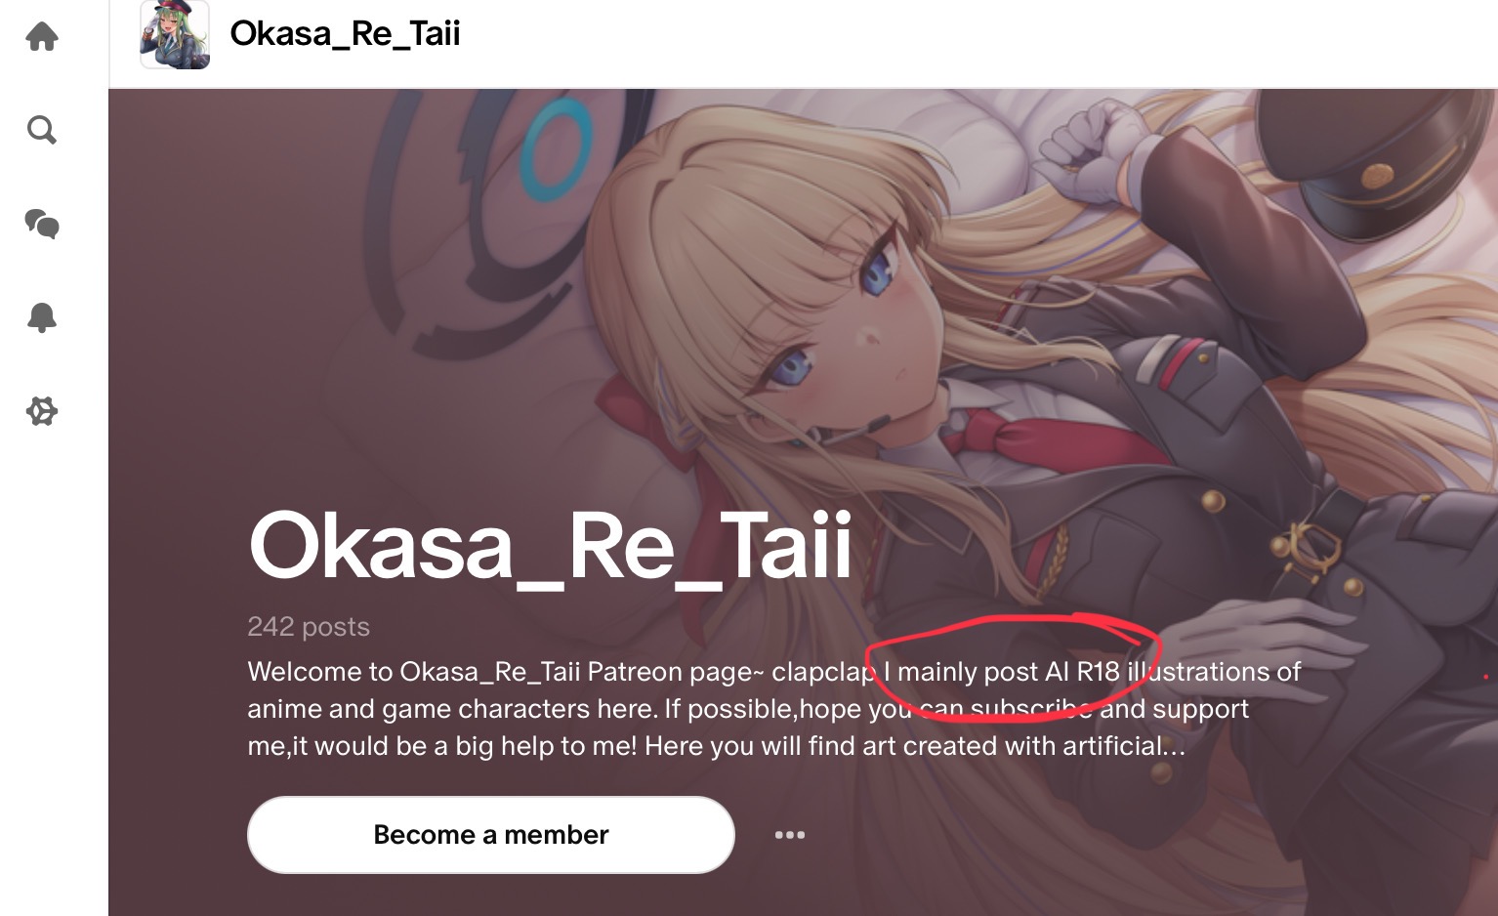Viewport: 1498px width, 916px height.
Task: Open search with the magnifying glass icon
Action: point(42,129)
